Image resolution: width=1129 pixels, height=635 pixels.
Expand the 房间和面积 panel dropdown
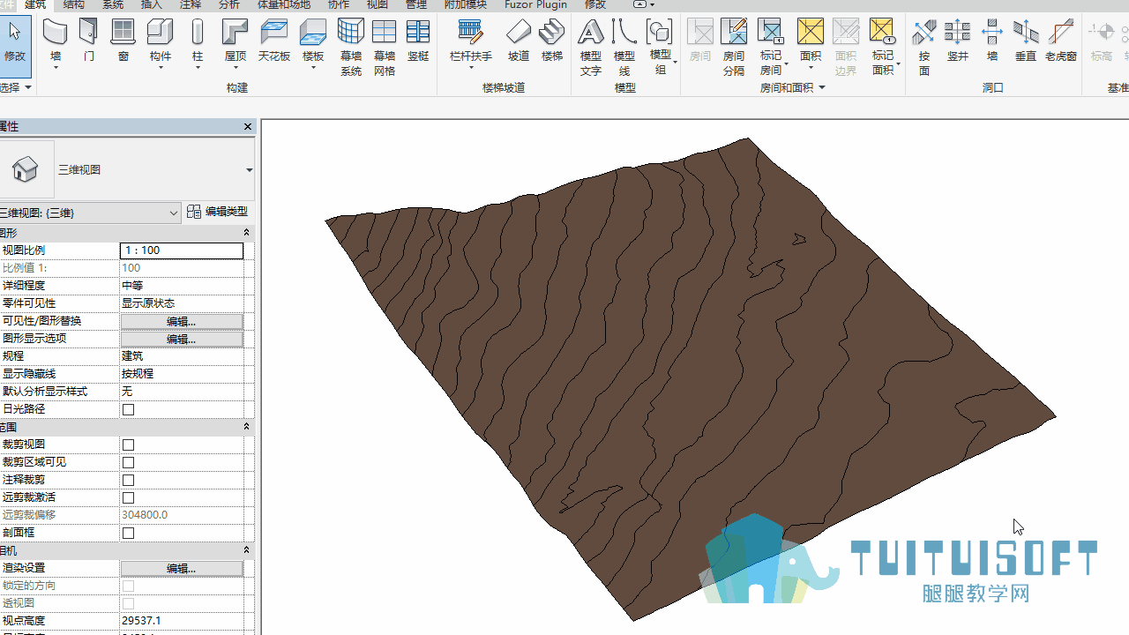click(x=793, y=87)
